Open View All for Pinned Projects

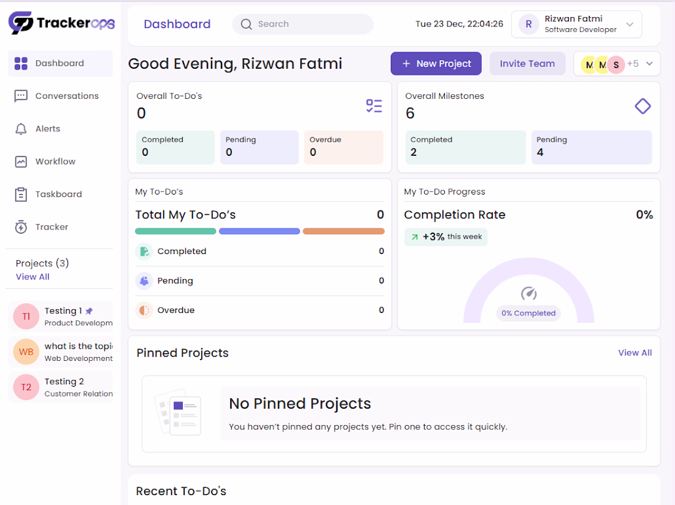pos(635,353)
